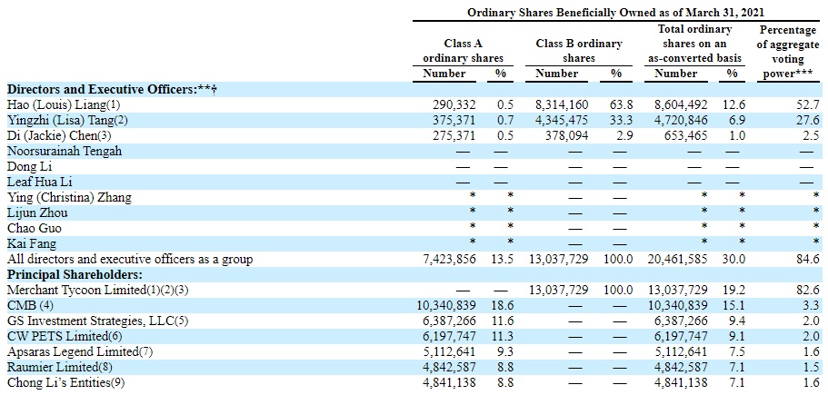Select the 20,461,585 as-converted total value
Viewport: 828px width, 395px height.
click(x=682, y=259)
